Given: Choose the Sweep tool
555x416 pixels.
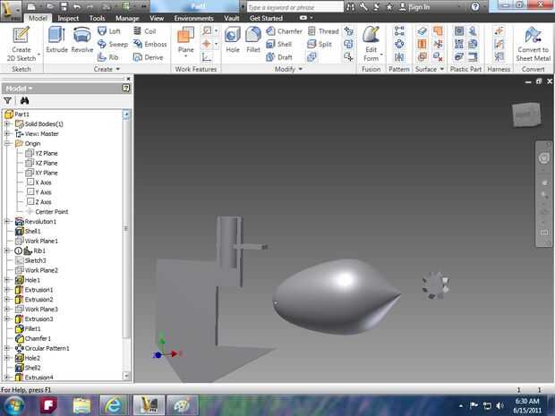Looking at the screenshot, I should click(x=113, y=44).
